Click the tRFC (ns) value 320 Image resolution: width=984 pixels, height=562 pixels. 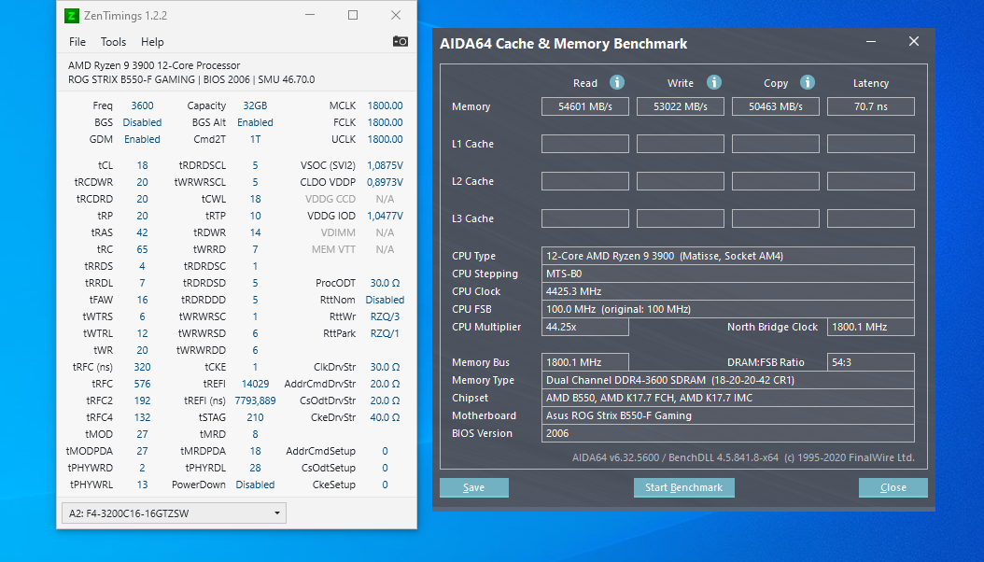click(143, 367)
